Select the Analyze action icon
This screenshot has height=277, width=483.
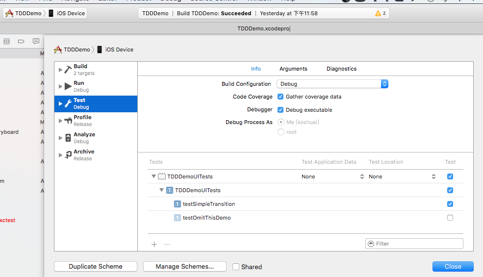pos(68,138)
